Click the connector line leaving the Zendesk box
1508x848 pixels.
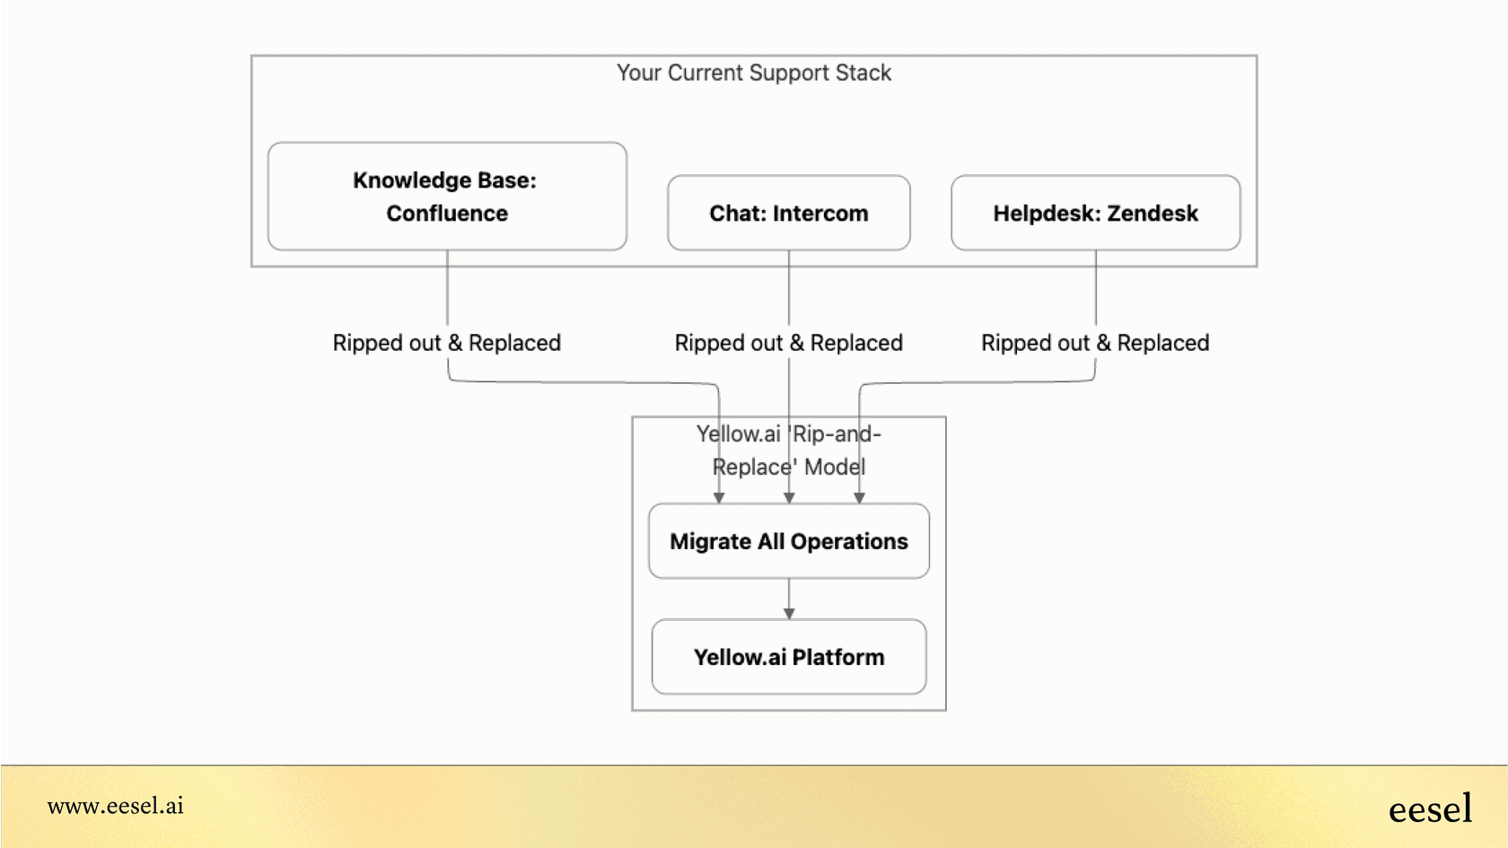[x=1096, y=287]
